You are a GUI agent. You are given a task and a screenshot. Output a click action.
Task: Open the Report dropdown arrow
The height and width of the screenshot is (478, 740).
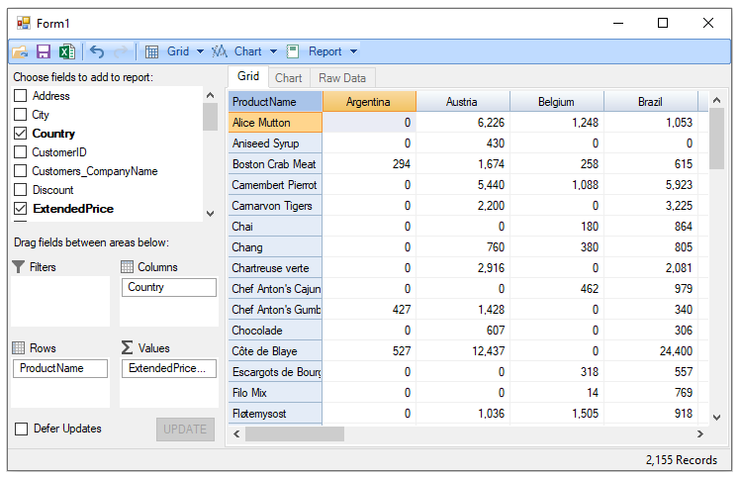click(354, 51)
